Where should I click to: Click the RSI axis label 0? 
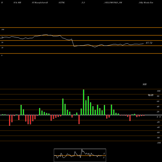2,55
